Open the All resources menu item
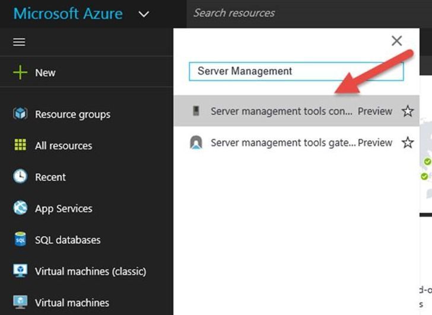This screenshot has width=432, height=315. (x=63, y=145)
